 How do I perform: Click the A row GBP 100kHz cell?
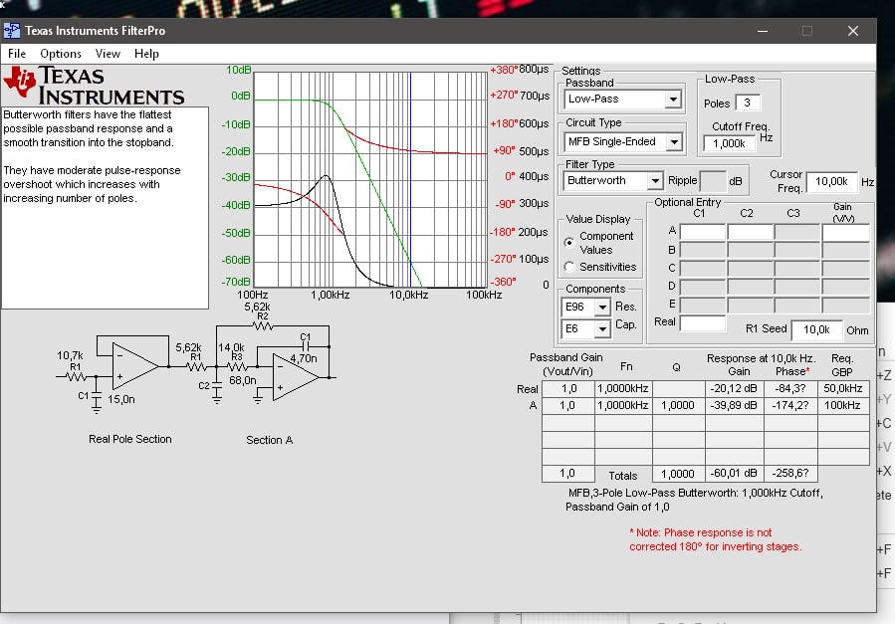click(842, 405)
